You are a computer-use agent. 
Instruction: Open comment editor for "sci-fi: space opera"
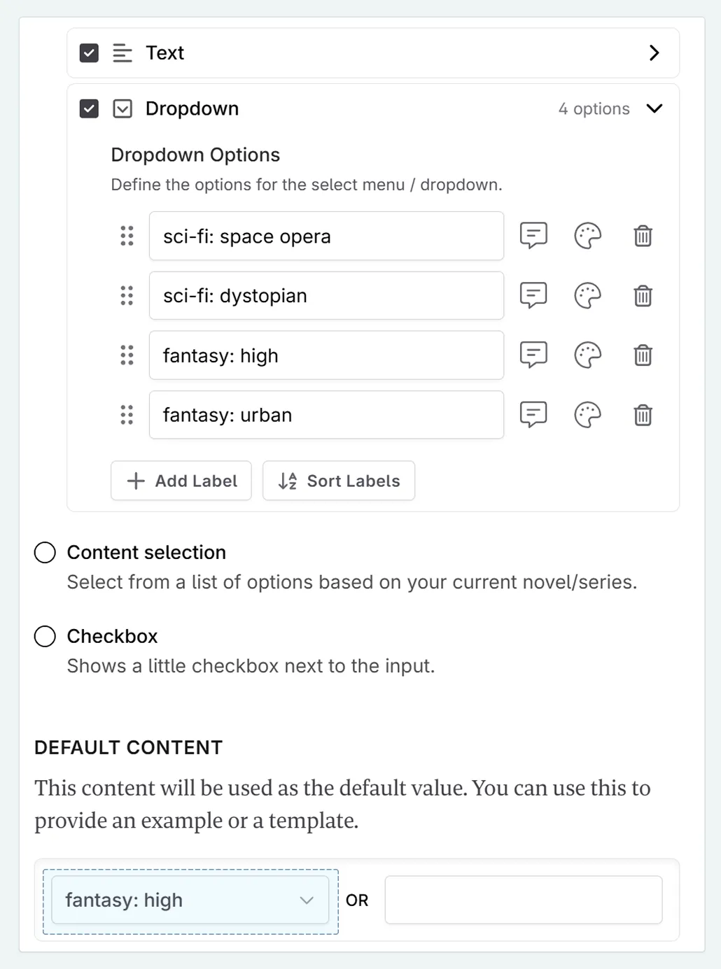click(533, 236)
